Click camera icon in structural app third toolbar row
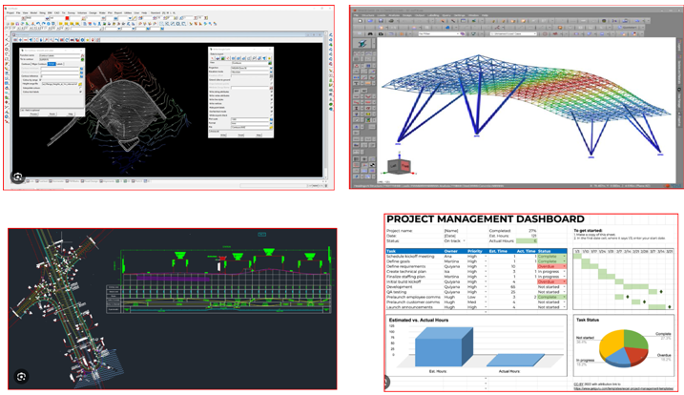 [381, 34]
